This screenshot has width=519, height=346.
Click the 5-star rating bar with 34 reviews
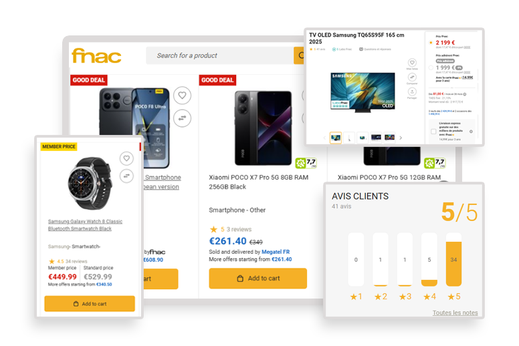454,259
